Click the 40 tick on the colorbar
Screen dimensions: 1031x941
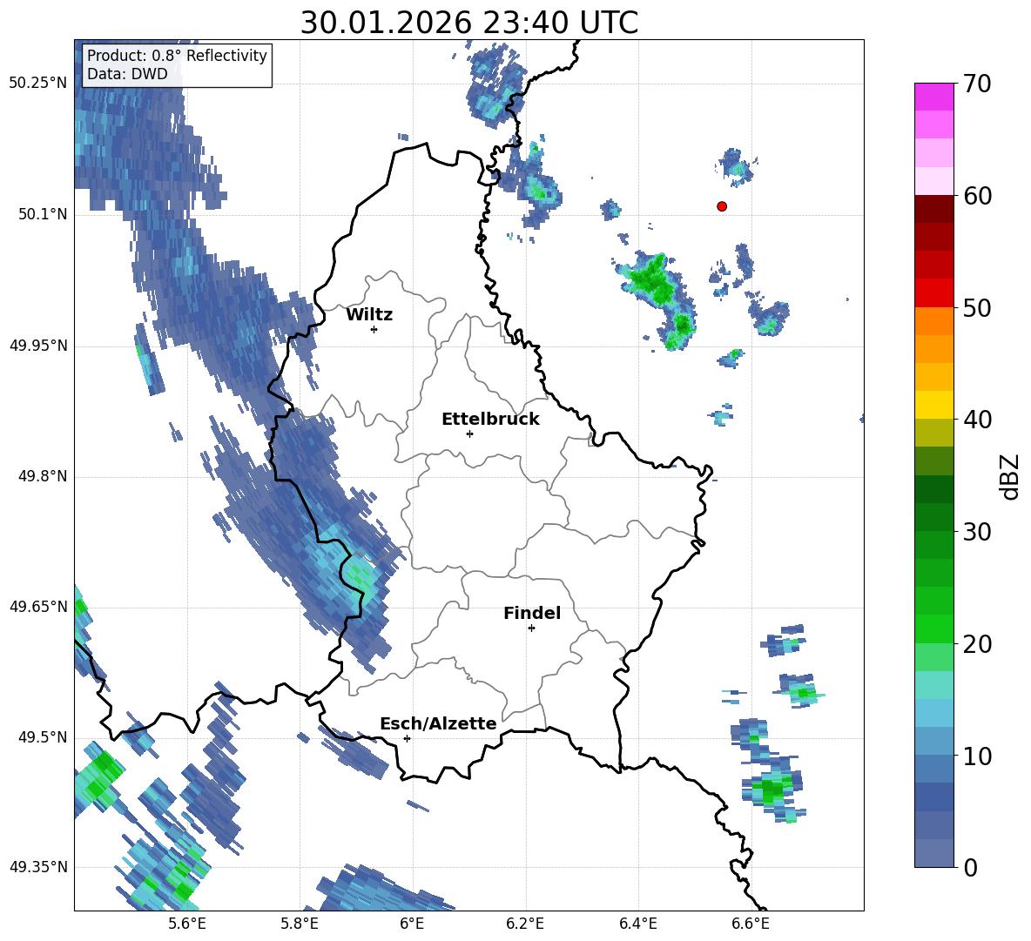[977, 420]
